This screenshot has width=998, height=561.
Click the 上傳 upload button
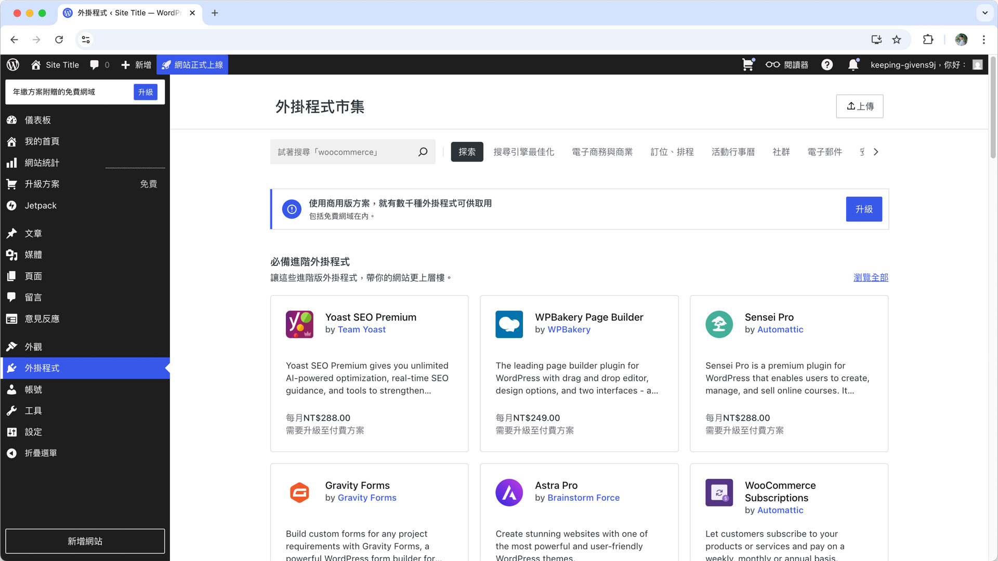tap(859, 106)
